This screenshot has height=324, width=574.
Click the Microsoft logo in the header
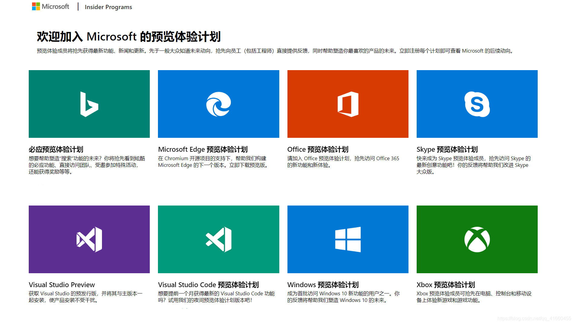click(51, 7)
